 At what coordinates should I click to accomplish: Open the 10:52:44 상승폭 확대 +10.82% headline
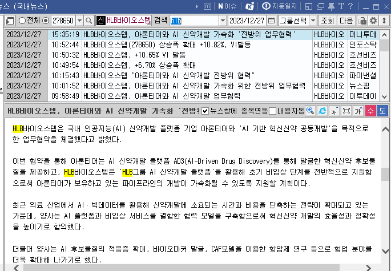167,45
